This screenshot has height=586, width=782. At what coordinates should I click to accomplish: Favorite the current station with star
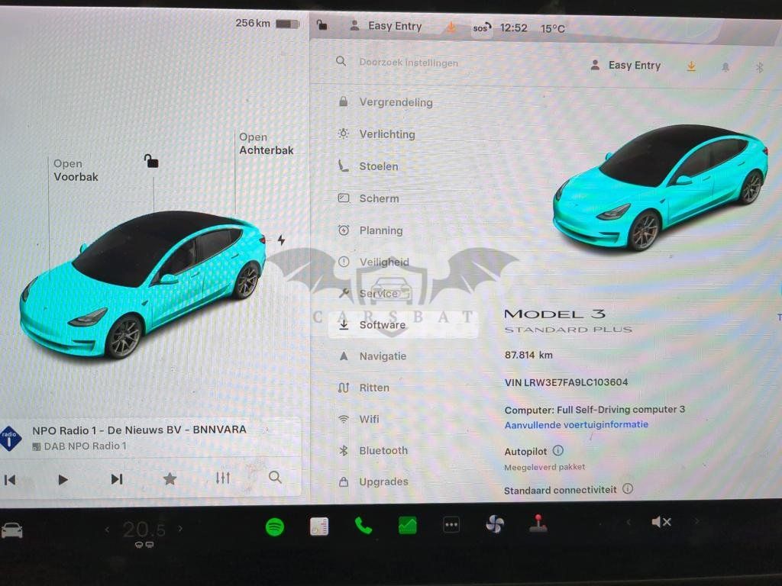click(170, 479)
